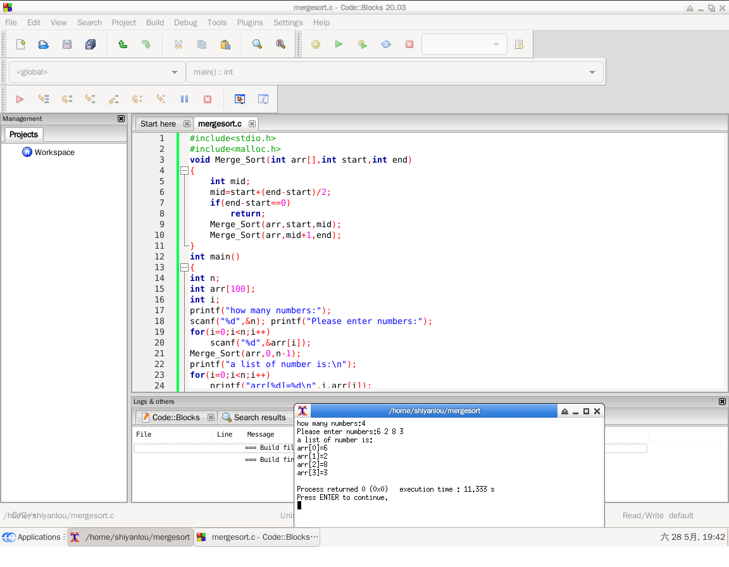Redo the last edit via toolbar
Screen dimensions: 729x567
tap(146, 44)
